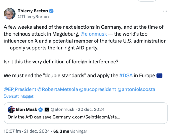Click the #DSA hashtag
This screenshot has width=169, height=136.
pos(126,75)
